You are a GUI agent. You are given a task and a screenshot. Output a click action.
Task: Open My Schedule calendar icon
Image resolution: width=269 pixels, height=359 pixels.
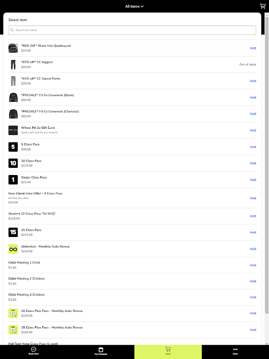coord(101,350)
